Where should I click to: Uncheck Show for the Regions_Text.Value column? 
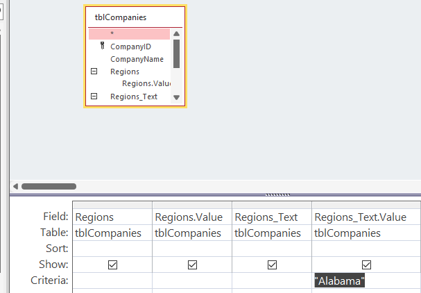[x=366, y=265]
